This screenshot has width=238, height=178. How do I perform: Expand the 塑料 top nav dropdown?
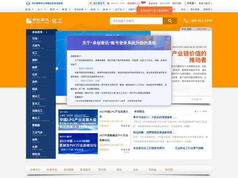click(54, 9)
